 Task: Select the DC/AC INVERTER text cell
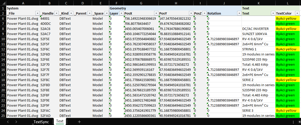[x=258, y=29]
